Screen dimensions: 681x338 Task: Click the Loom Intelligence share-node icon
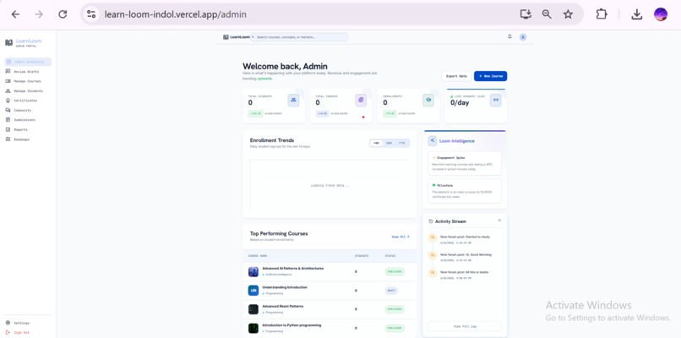click(x=433, y=141)
